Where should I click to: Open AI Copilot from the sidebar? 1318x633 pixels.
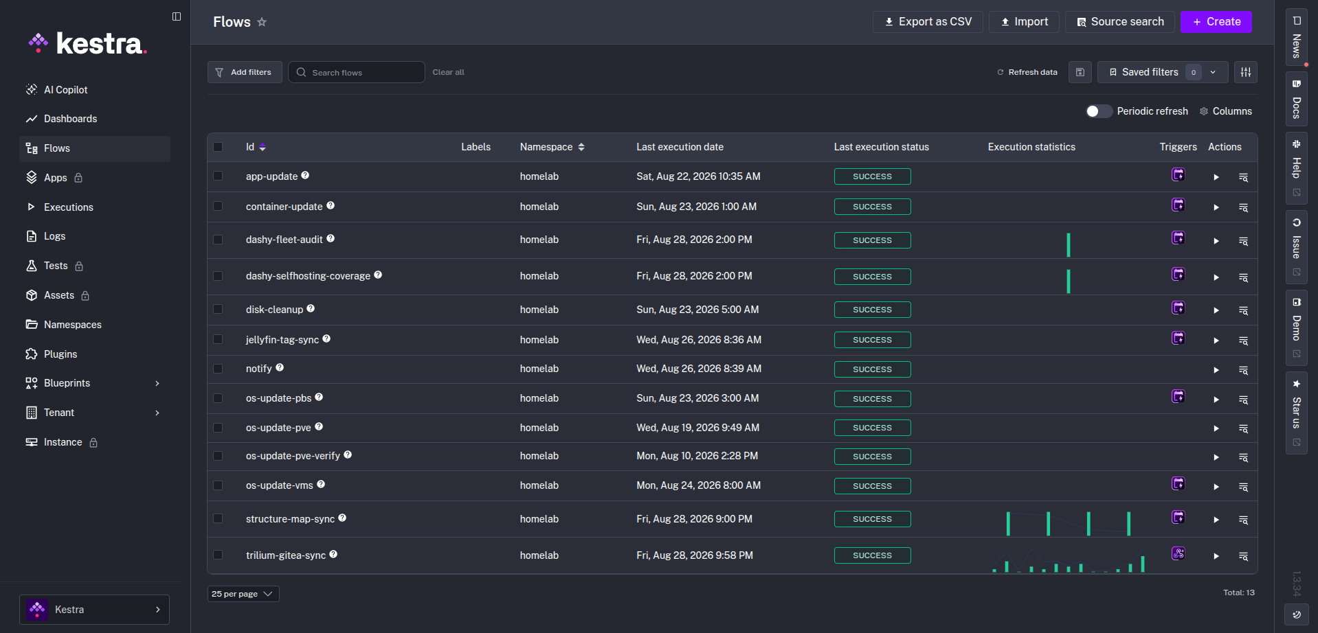click(95, 90)
